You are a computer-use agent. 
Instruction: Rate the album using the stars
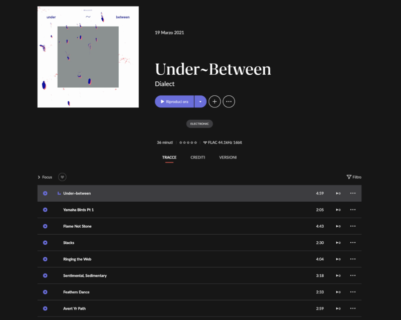click(x=188, y=142)
